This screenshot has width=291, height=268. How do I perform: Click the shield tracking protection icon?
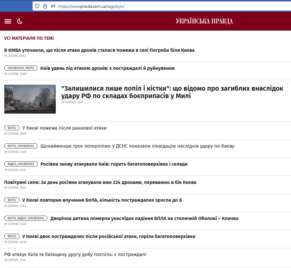click(x=37, y=6)
